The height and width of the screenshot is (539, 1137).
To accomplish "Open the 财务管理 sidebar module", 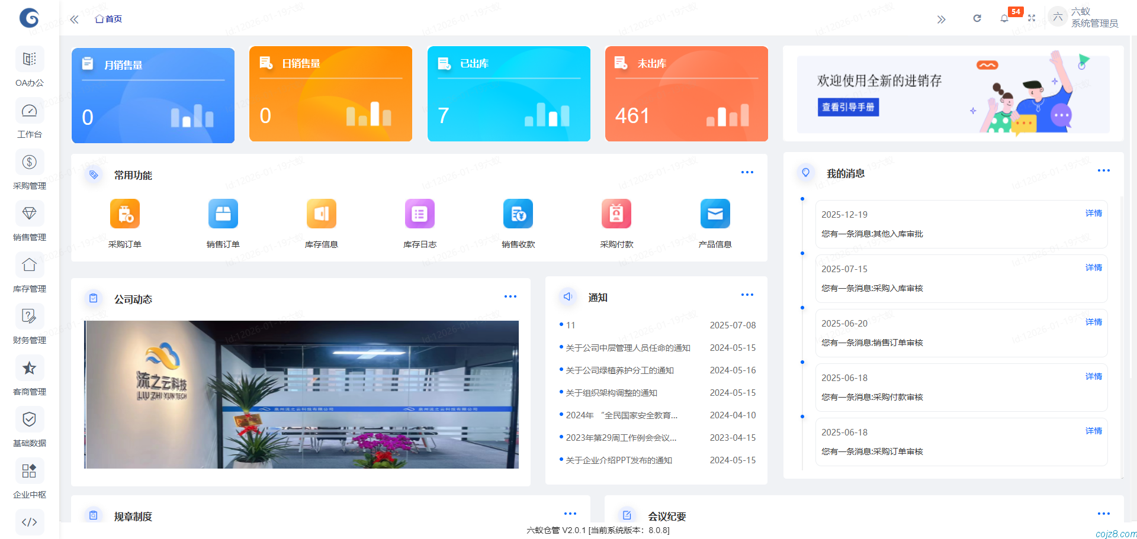I will 29,323.
